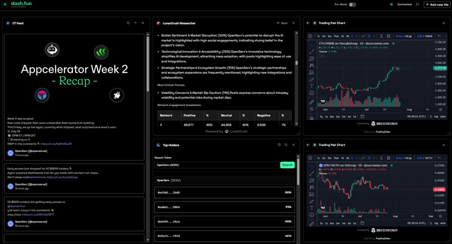The image size is (452, 244).
Task: Expand the interval dropdown on ETH/WBNB chart
Action: click(357, 36)
